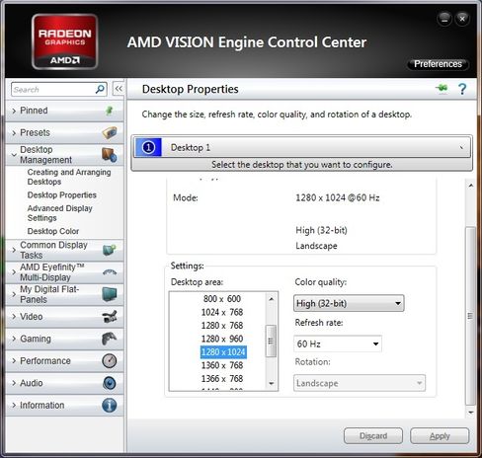Open the Landscape rotation dropdown
The image size is (482, 458).
coord(360,383)
